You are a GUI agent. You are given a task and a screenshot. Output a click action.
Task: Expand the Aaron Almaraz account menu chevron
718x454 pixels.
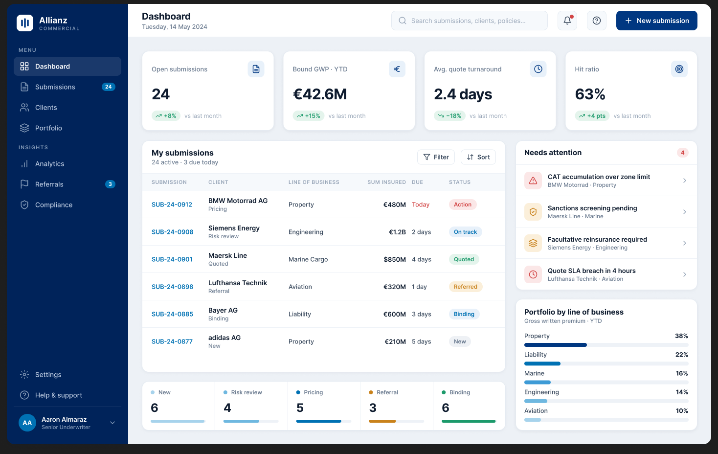click(112, 423)
